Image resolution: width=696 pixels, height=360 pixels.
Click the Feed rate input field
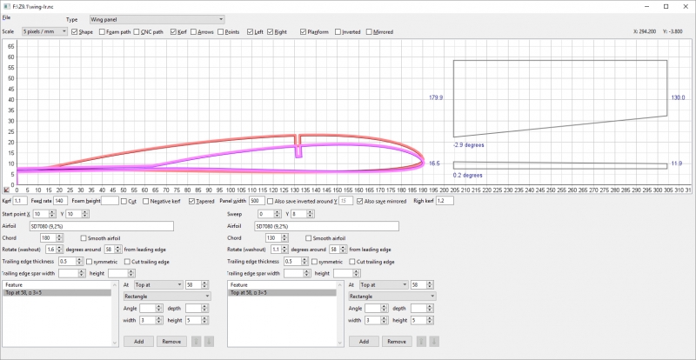tap(61, 200)
